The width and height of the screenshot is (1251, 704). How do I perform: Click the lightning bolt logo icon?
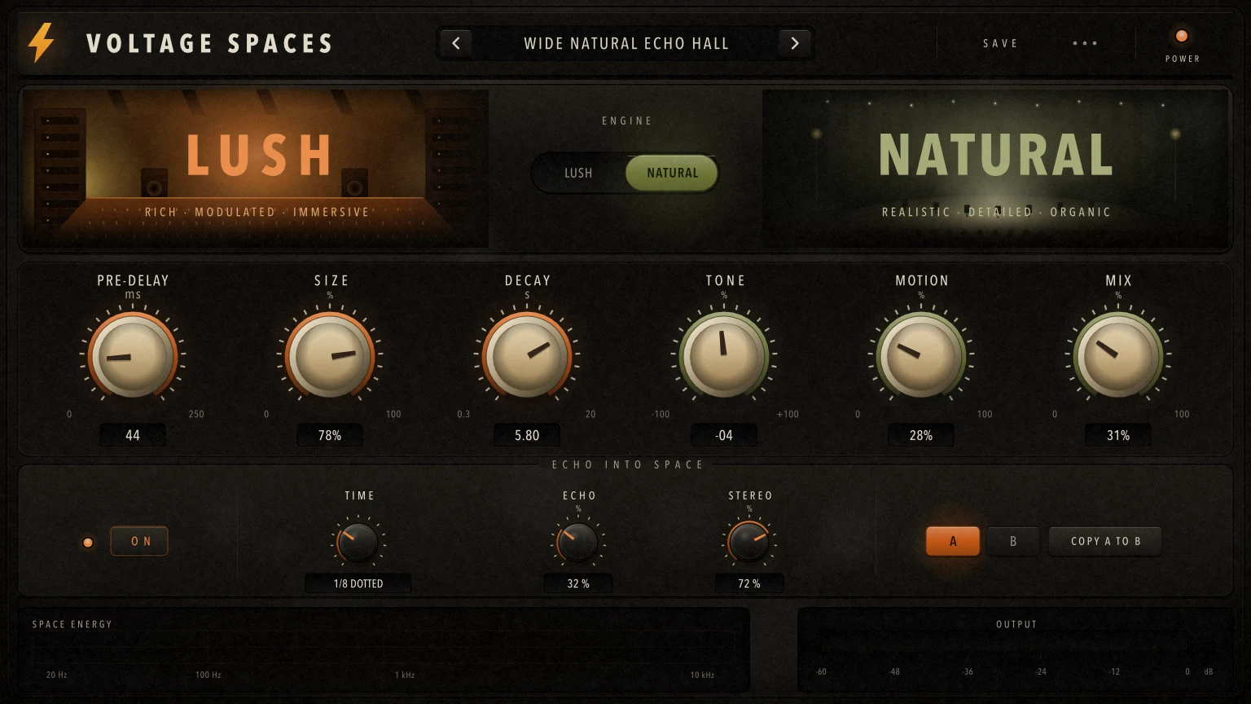[41, 42]
